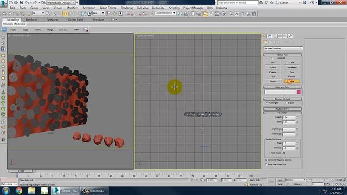Open the reference coordinate system View dropdown
347x195 pixels.
(98, 13)
